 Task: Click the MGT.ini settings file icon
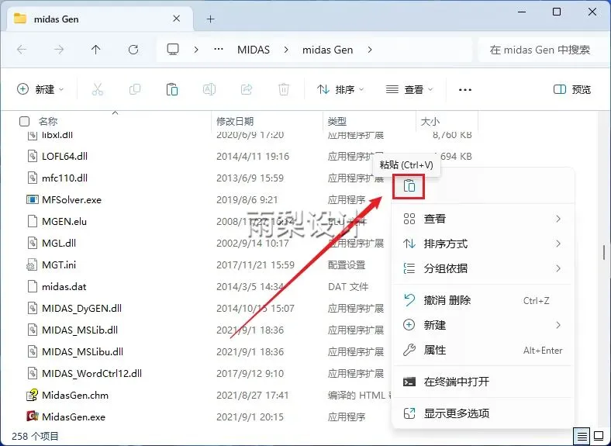click(x=32, y=264)
